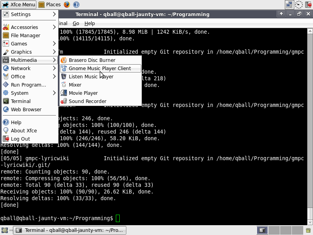The height and width of the screenshot is (235, 313).
Task: Open About Xfce entry
Action: point(30,130)
